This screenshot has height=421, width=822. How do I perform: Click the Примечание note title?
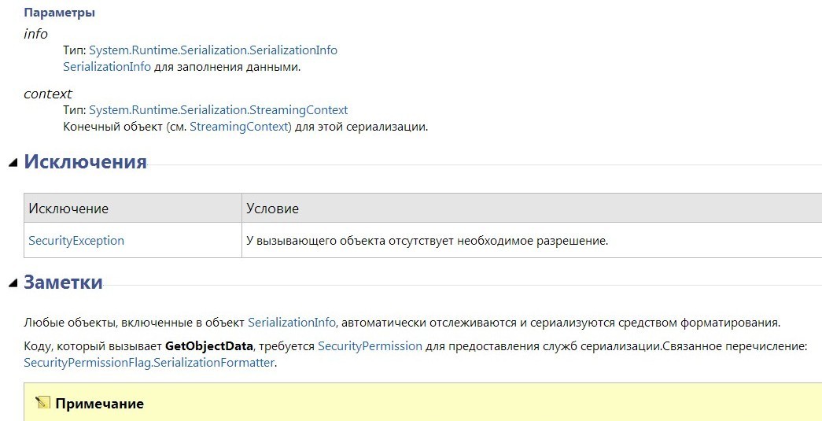point(99,404)
